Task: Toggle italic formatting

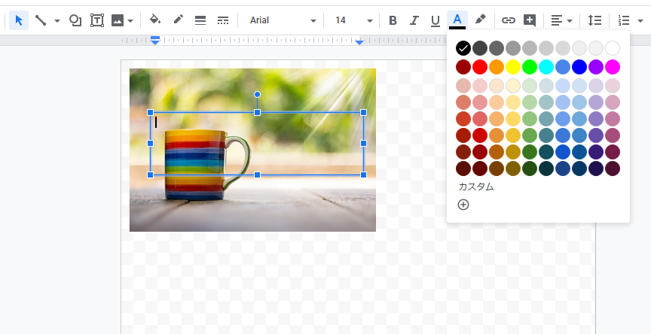Action: (x=414, y=20)
